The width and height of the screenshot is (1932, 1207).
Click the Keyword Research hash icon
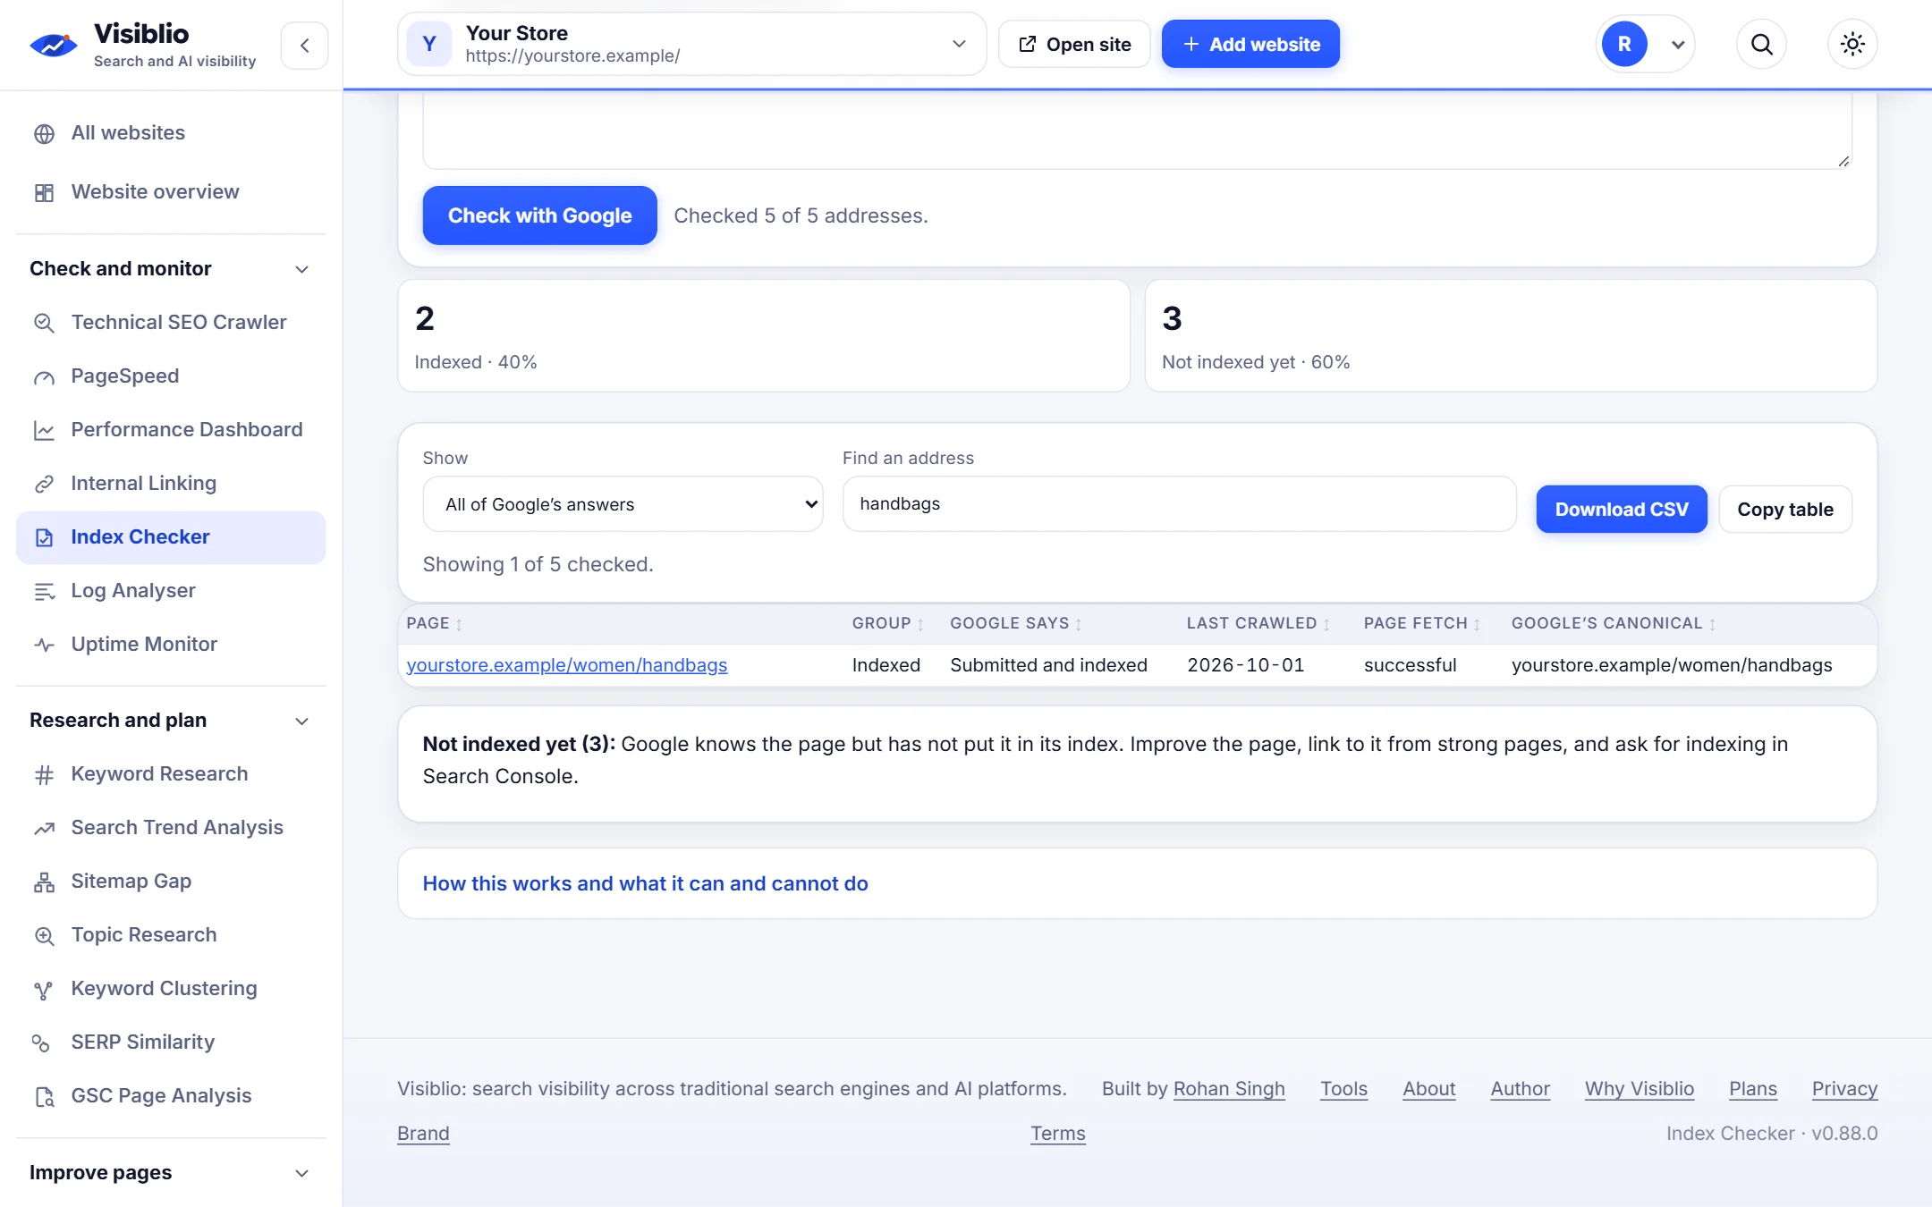44,774
